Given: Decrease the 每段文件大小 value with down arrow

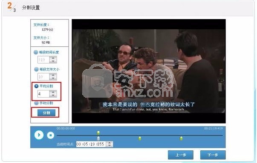Looking at the screenshot, I should (x=53, y=79).
